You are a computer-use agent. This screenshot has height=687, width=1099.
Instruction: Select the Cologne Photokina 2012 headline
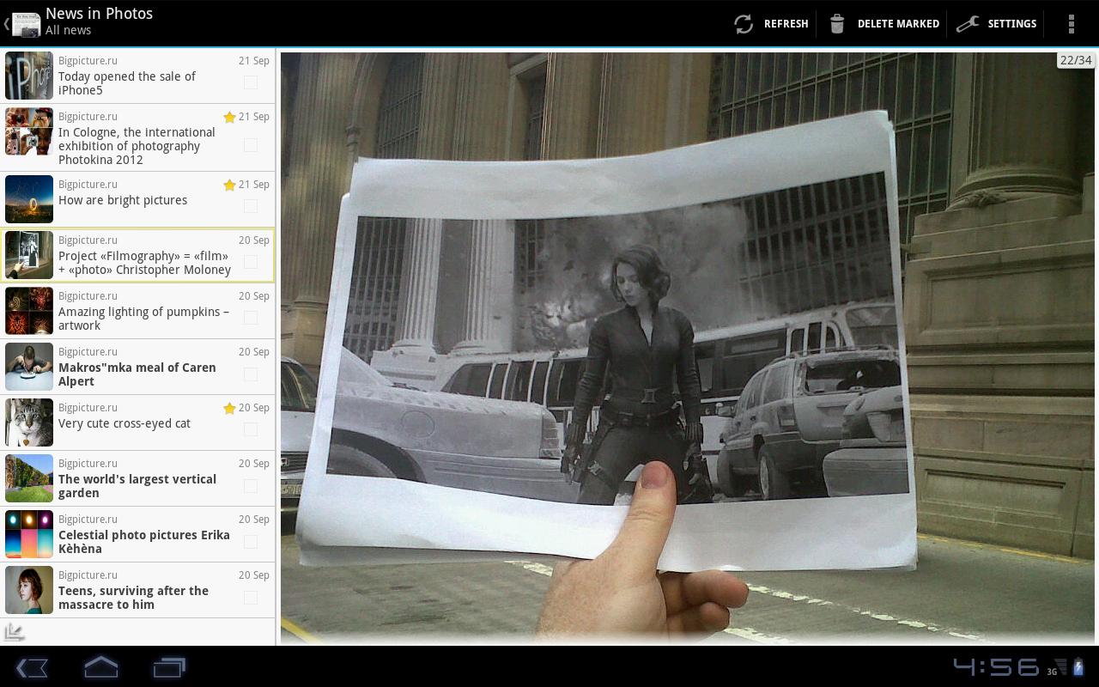pos(137,146)
